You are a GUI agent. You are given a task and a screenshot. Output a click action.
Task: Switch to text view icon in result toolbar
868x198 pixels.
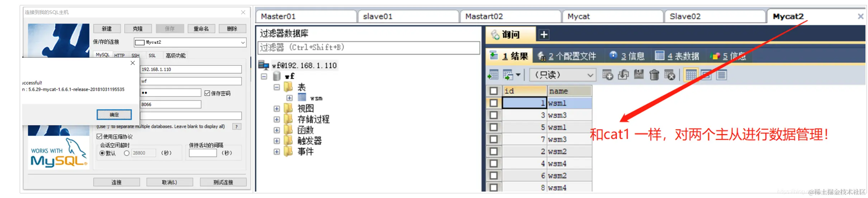click(721, 75)
